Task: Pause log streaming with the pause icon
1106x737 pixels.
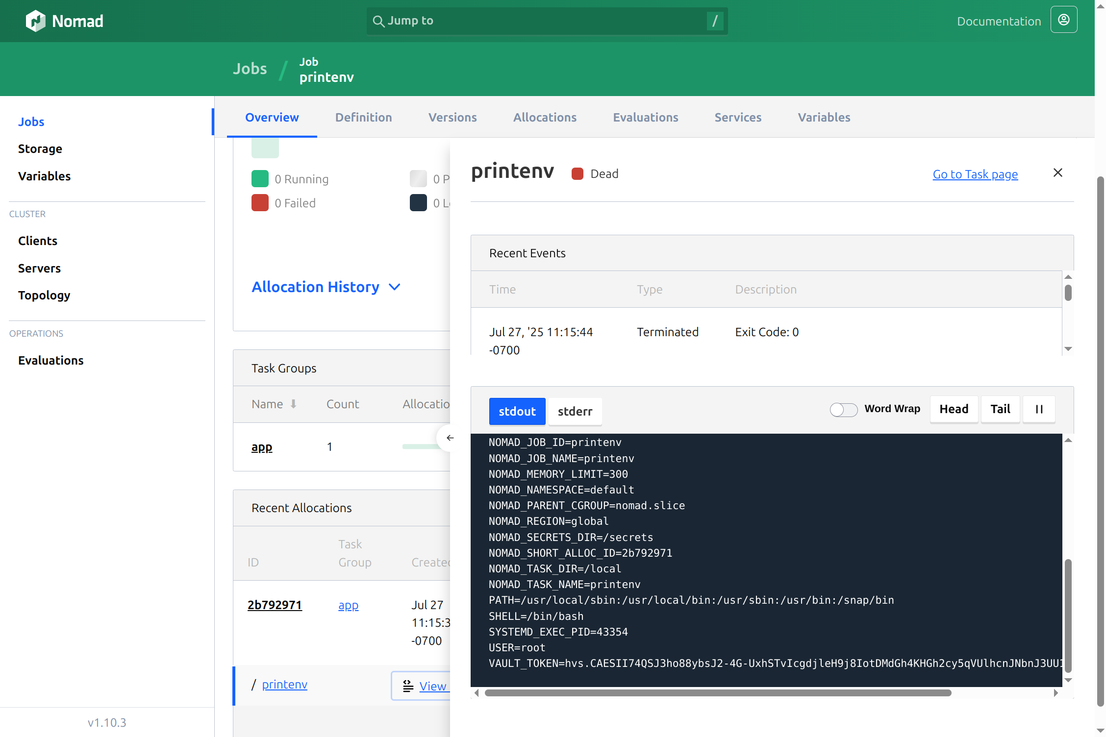Action: coord(1039,409)
